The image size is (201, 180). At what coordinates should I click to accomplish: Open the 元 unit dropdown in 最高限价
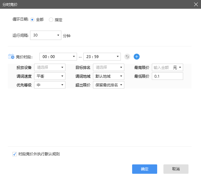[177, 67]
